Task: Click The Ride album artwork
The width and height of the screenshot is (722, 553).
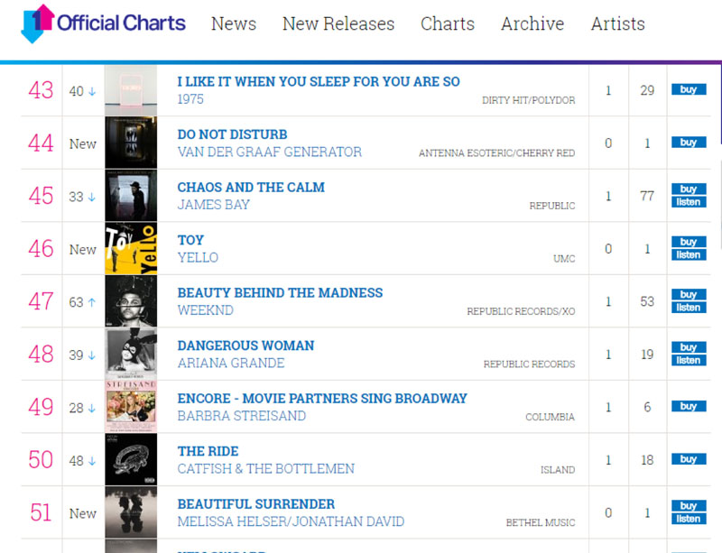Action: [131, 459]
